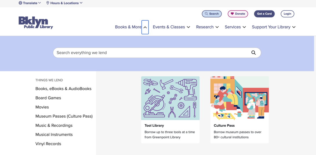Viewport: 316px width, 155px height.
Task: Expand the Support Your Library chevron
Action: click(294, 27)
